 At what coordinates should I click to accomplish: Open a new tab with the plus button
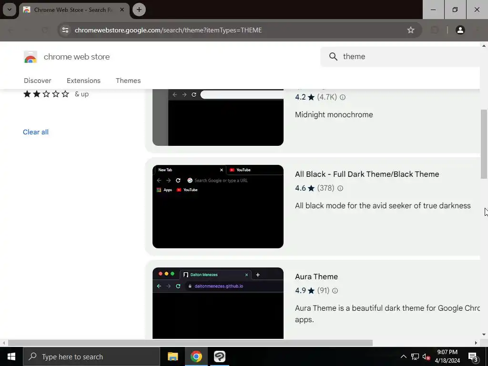(x=139, y=10)
